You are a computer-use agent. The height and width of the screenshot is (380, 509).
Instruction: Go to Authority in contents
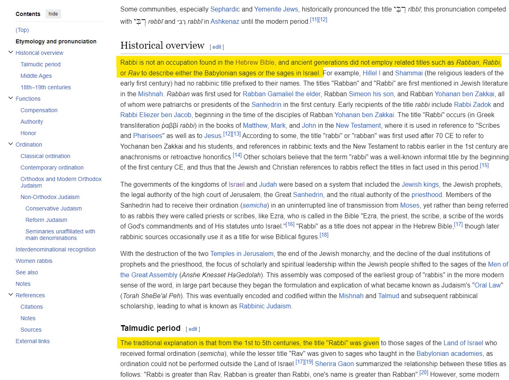(x=32, y=122)
